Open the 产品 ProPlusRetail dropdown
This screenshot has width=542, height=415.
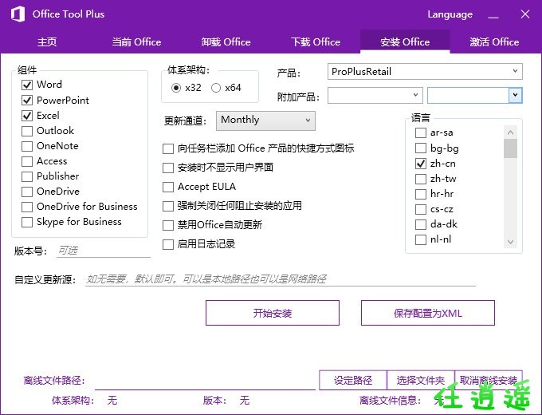click(425, 72)
